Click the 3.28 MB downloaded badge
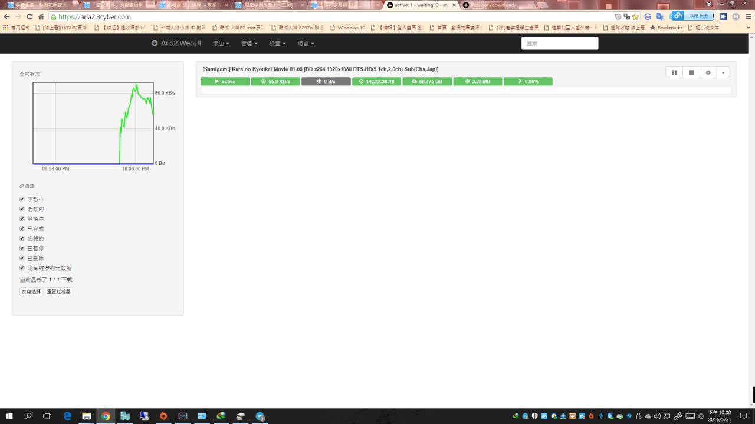This screenshot has height=424, width=755. (478, 81)
